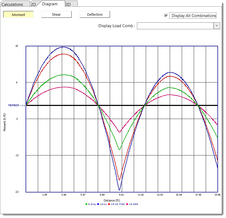Viewport: 226px width, 218px height.
Task: Click the red +D+0.750L legend swatch
Action: [x=108, y=204]
